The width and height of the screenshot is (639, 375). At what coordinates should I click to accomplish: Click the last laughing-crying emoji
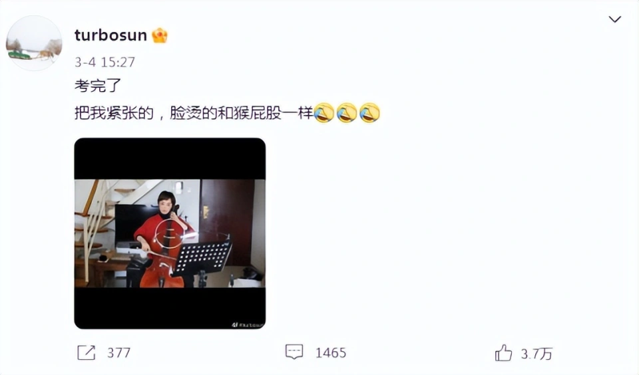[x=369, y=113]
